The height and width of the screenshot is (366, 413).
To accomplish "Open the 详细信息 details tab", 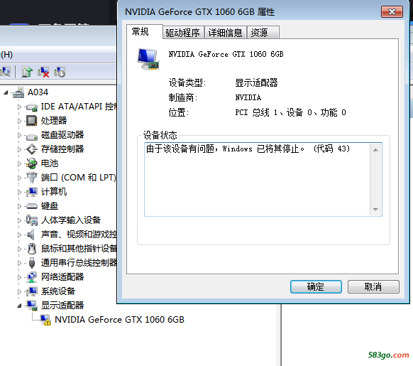I will (x=225, y=33).
